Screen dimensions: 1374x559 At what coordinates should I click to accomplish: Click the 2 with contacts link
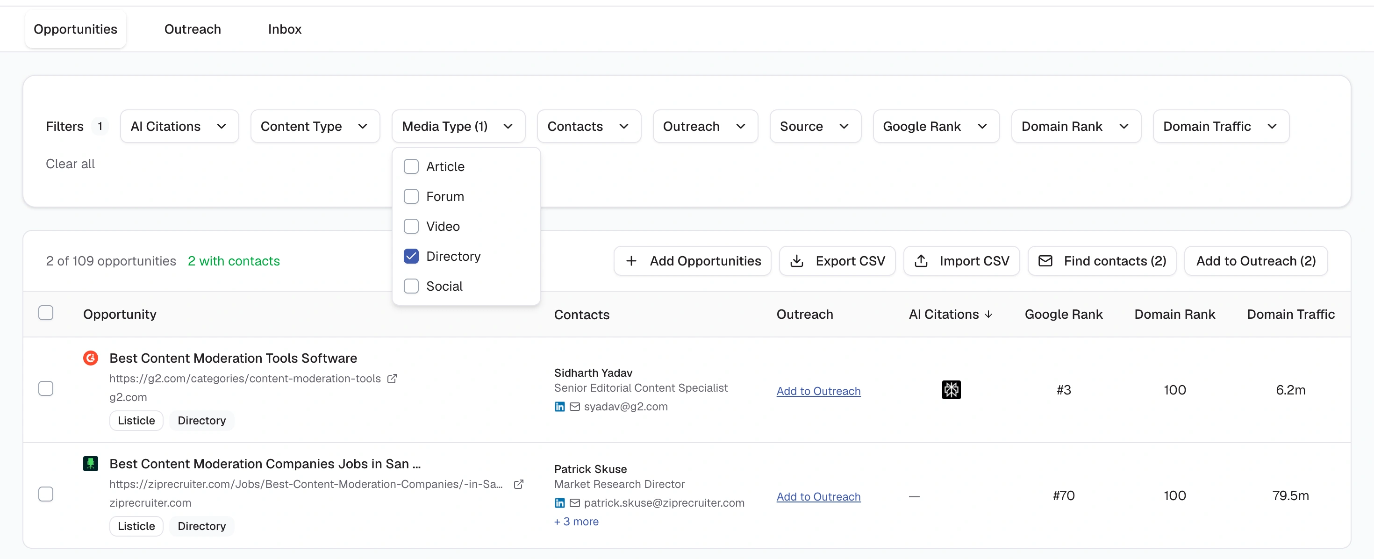click(233, 261)
